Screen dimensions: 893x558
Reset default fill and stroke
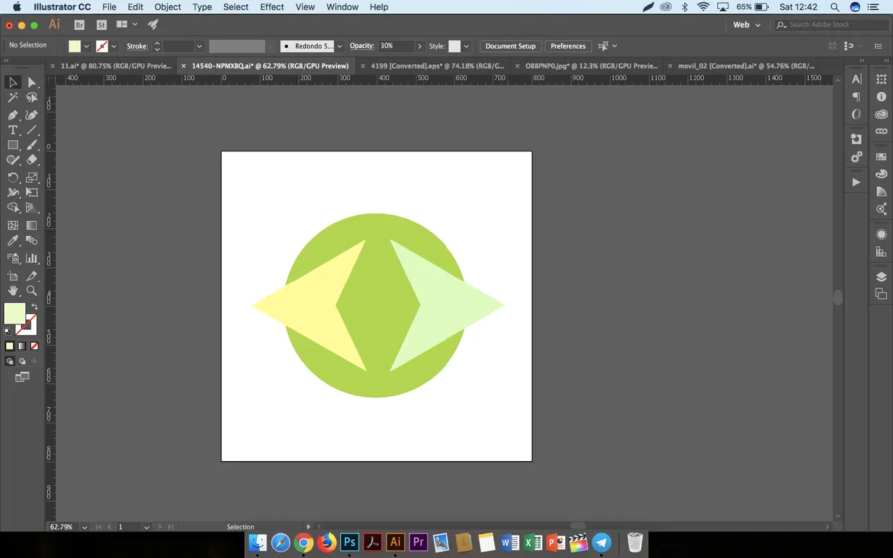click(8, 331)
